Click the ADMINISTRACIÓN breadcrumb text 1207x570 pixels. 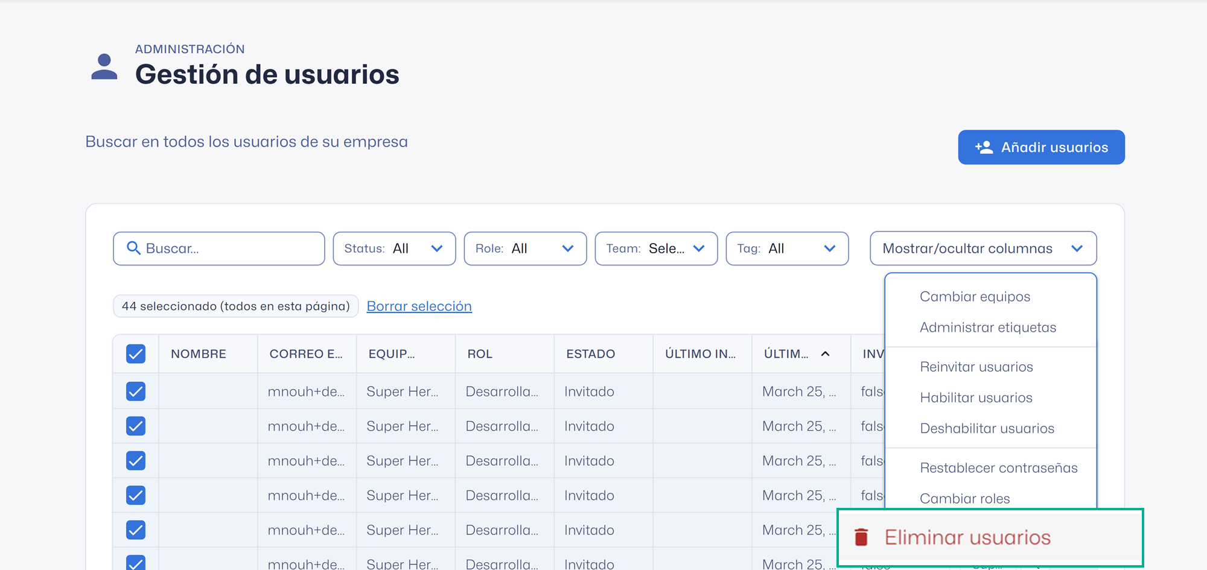[x=190, y=49]
